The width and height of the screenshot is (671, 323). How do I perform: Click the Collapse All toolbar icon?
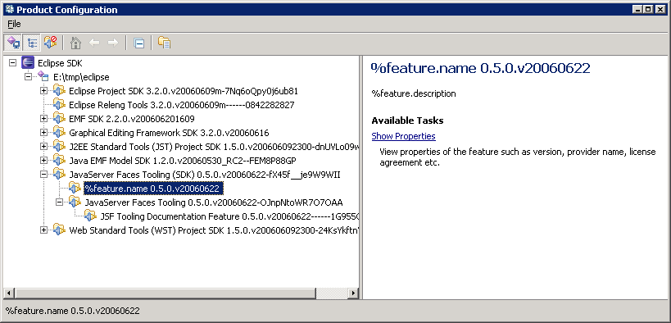138,43
